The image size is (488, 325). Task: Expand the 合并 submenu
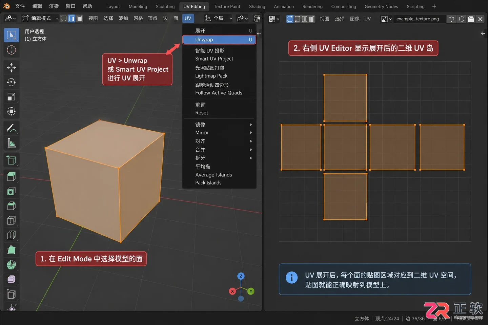pos(219,150)
